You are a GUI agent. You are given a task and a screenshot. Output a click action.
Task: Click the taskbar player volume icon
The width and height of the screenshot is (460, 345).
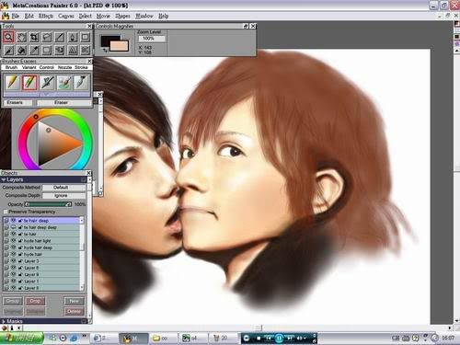[x=300, y=339]
